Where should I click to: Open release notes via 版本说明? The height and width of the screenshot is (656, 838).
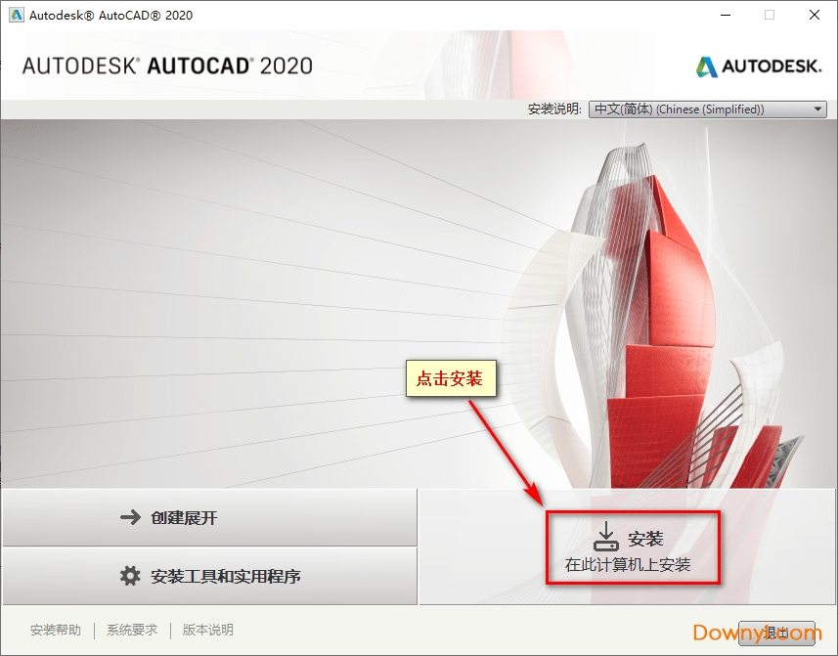coord(206,631)
